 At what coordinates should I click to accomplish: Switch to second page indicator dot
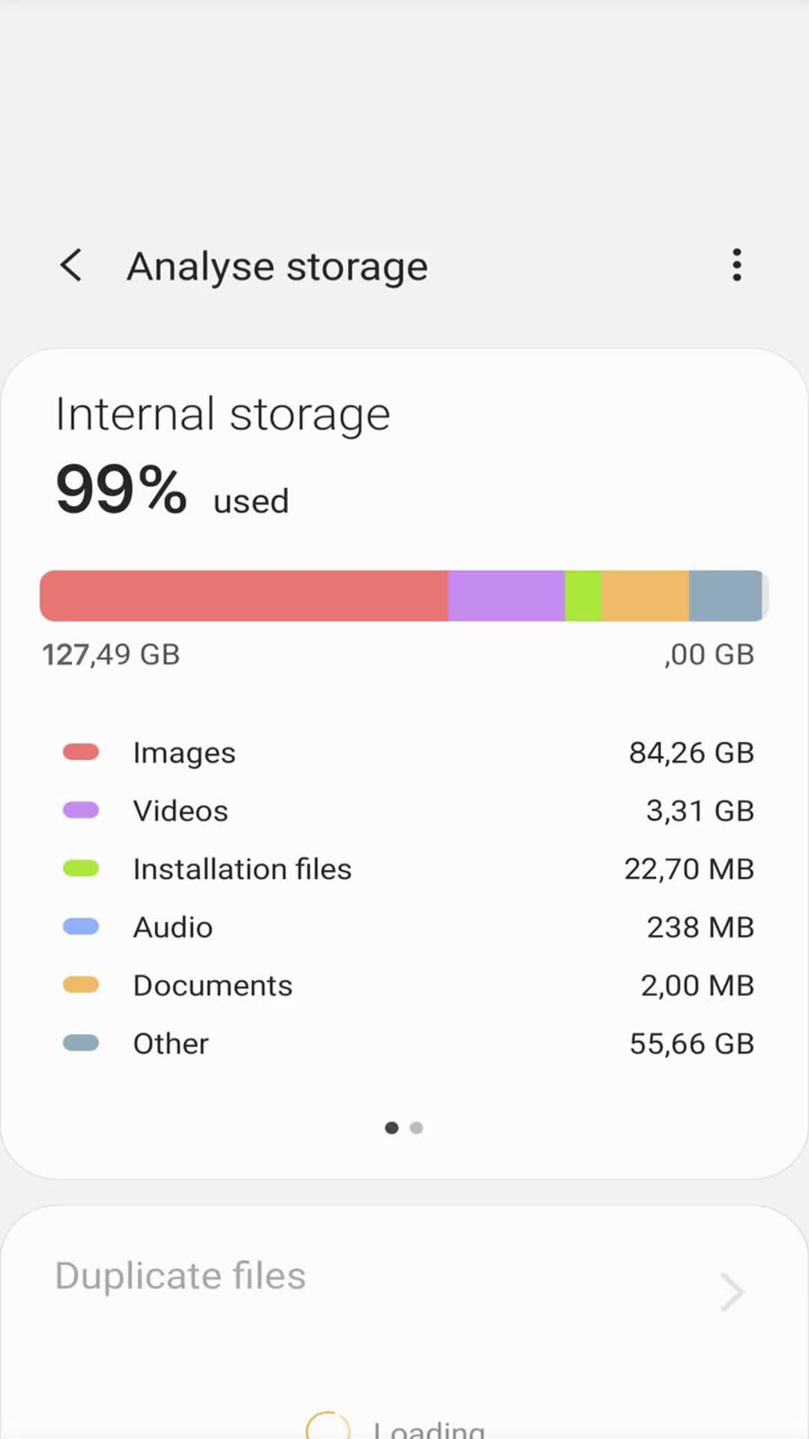tap(416, 1128)
